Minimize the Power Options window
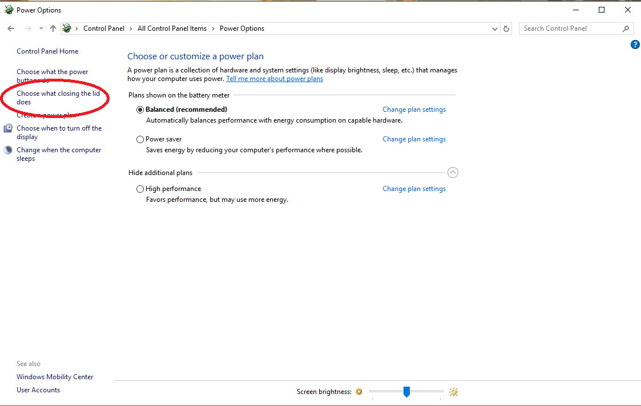Screen dimensions: 641x406 576,10
